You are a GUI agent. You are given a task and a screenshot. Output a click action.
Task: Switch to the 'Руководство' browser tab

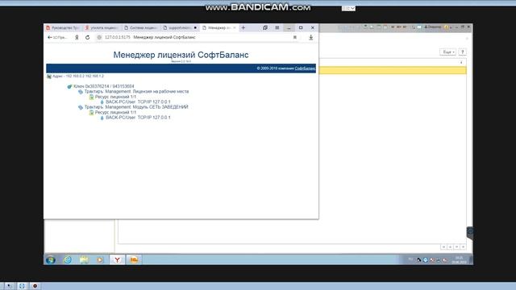coord(63,28)
